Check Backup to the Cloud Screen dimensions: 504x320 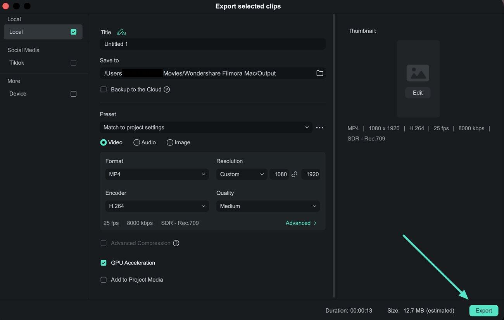104,90
